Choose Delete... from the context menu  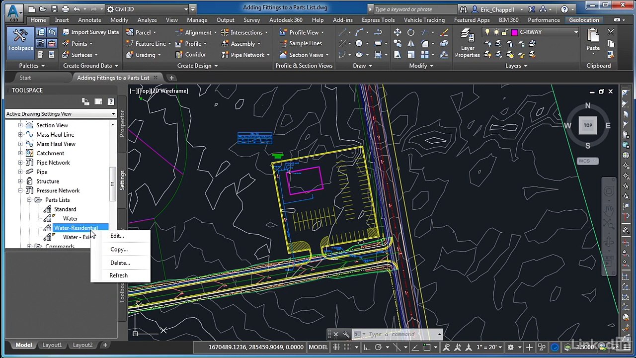[120, 263]
